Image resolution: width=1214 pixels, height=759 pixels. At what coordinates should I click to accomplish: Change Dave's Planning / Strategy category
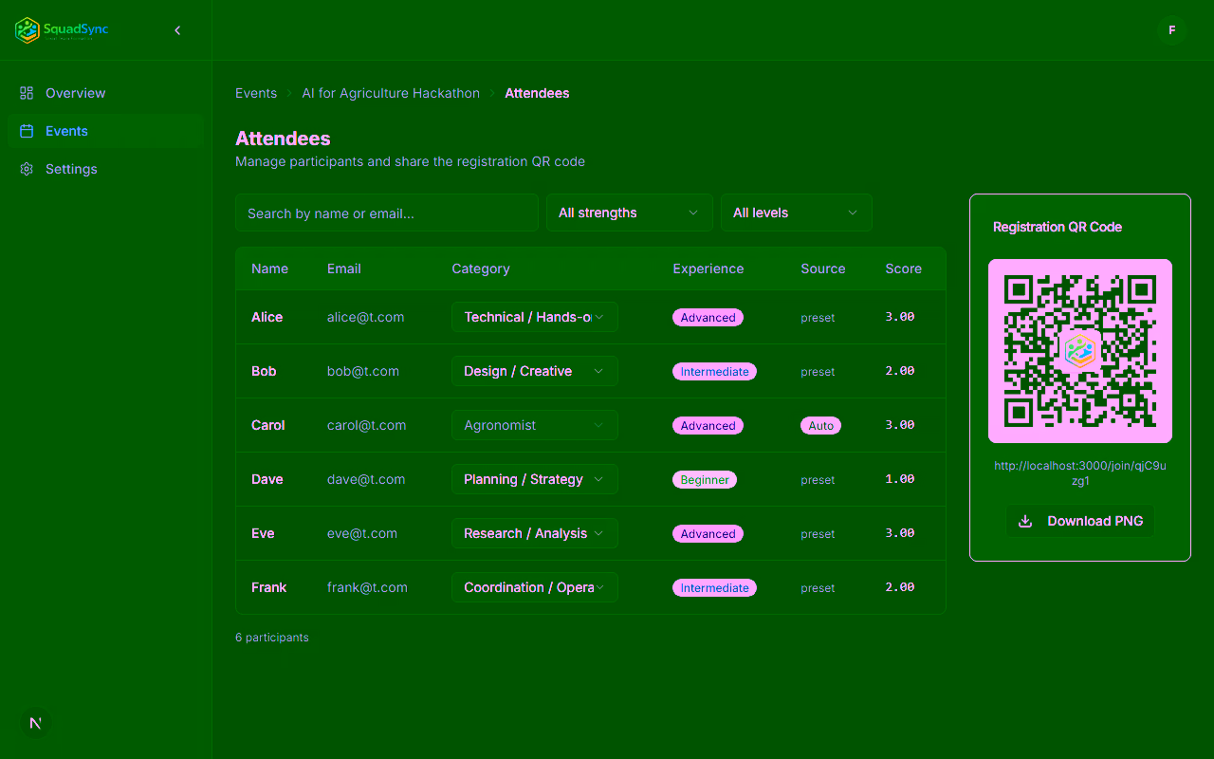pyautogui.click(x=535, y=479)
